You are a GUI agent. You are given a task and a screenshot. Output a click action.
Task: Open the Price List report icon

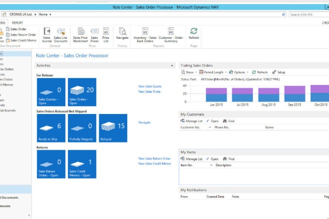[x=106, y=35]
